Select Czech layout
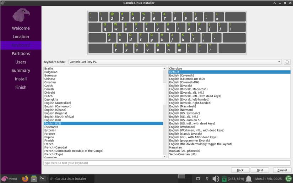Image resolution: width=293 pixels, height=183 pixels. [x=103, y=85]
